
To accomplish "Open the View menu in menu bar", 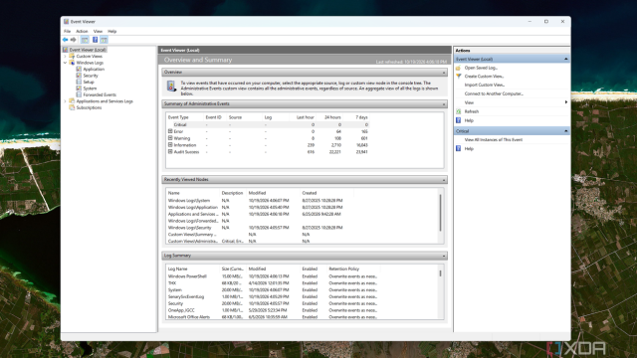I will tap(98, 31).
